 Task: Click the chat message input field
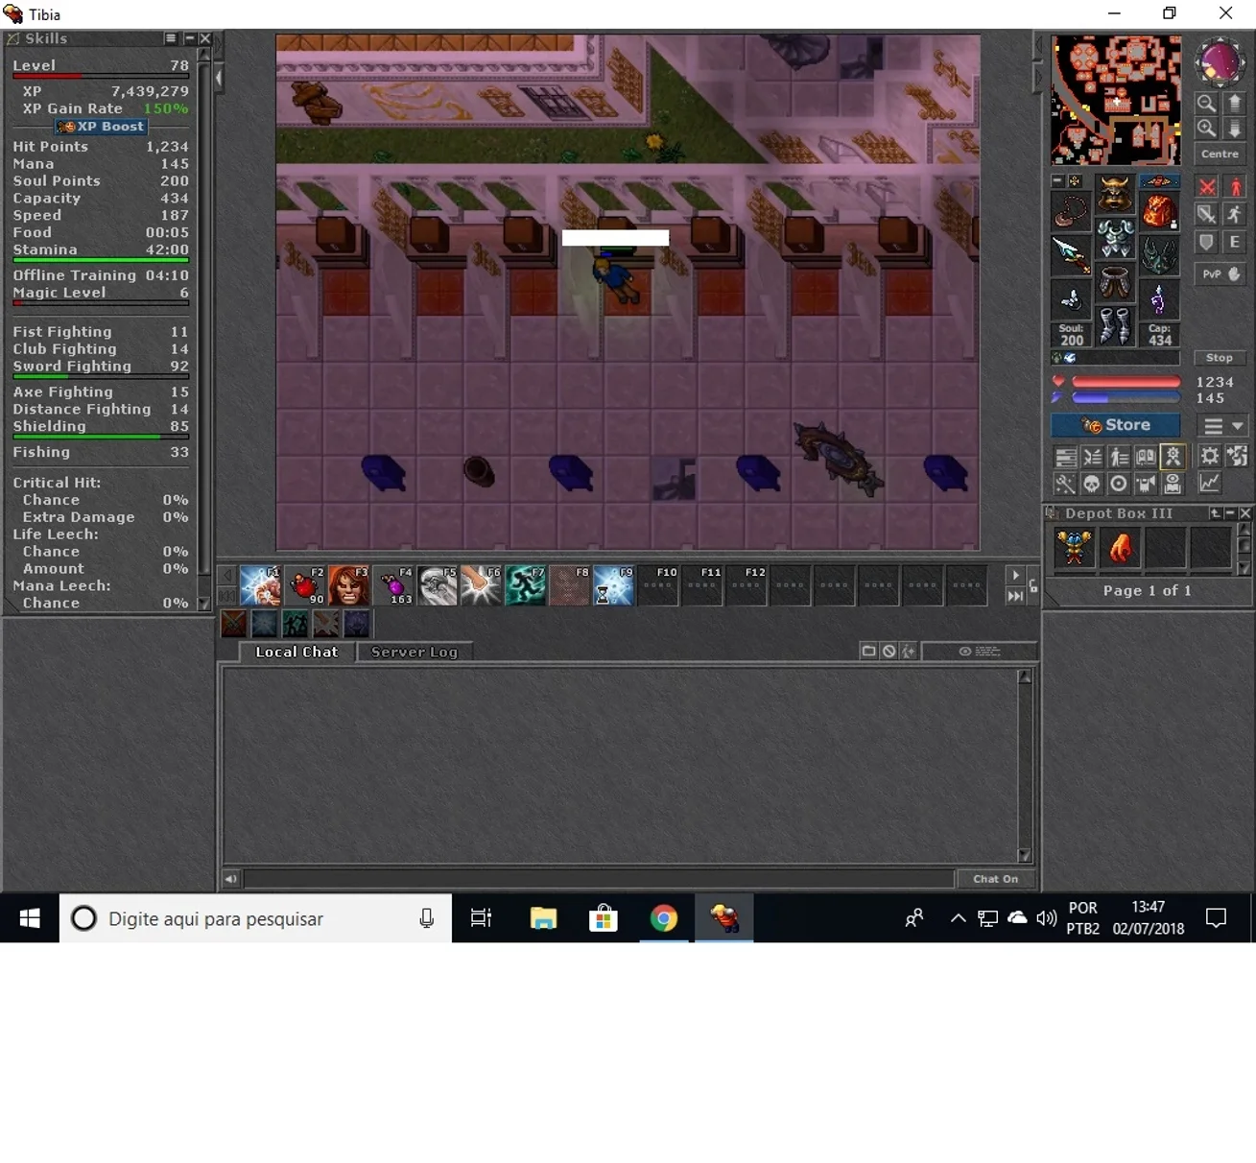coord(599,879)
